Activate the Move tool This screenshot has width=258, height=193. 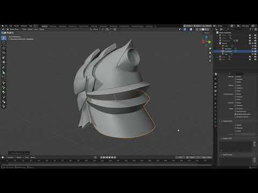pyautogui.click(x=4, y=48)
